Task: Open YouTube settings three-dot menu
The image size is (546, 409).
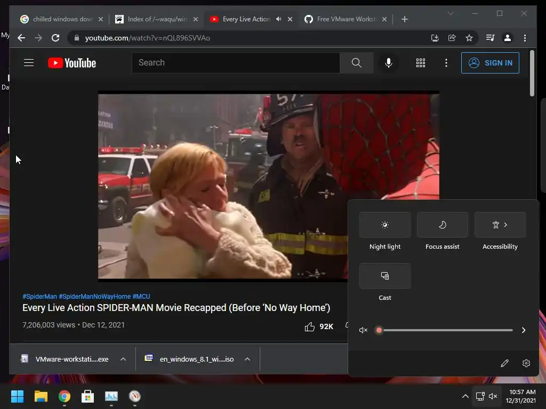Action: [x=446, y=63]
